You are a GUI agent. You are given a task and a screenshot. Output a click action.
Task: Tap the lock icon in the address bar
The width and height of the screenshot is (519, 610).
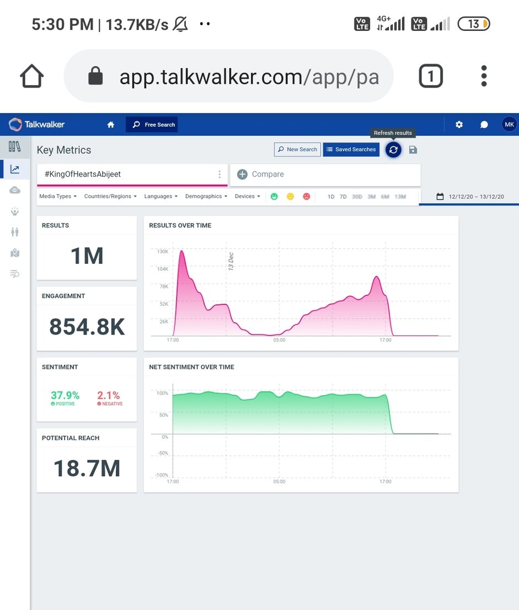[95, 76]
